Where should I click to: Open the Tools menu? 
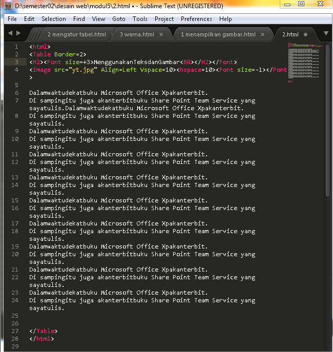pyautogui.click(x=140, y=19)
